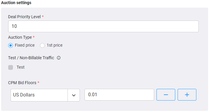This screenshot has height=112, width=209.
Task: Click the chevron arrow in currency selector
Action: coord(74,95)
